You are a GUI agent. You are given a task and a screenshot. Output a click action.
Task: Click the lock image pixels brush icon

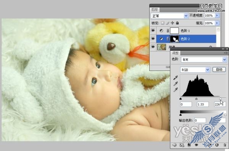tap(168, 23)
